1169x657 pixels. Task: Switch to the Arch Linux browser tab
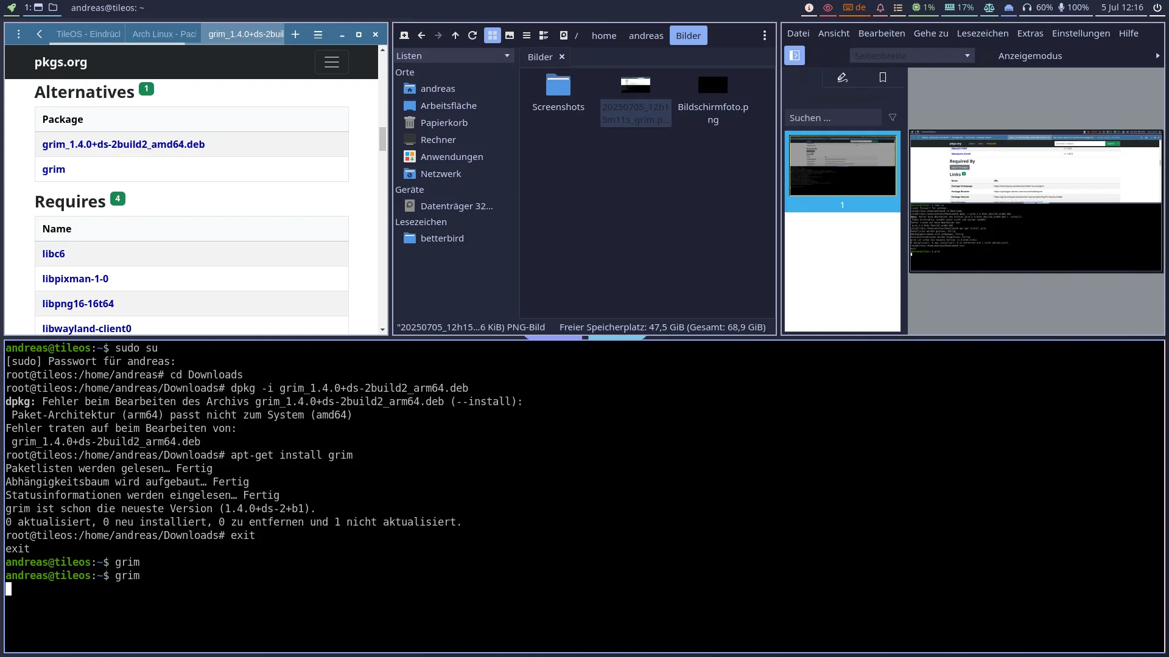[164, 34]
